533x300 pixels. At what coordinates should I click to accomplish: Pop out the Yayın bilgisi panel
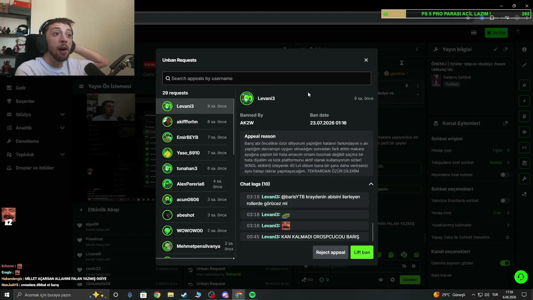coord(506,50)
